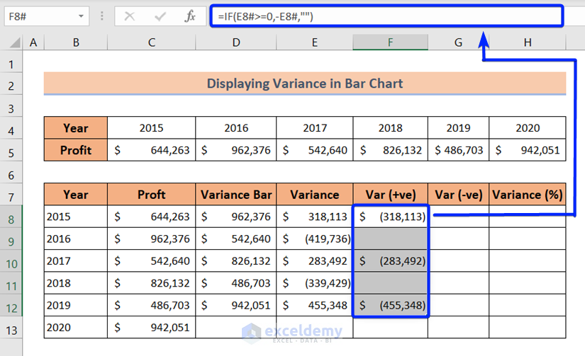Select the Variance (%) header cell

527,195
